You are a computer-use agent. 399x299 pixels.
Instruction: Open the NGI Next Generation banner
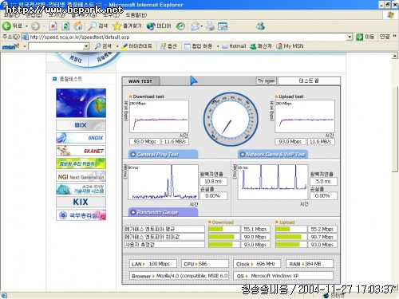point(81,176)
